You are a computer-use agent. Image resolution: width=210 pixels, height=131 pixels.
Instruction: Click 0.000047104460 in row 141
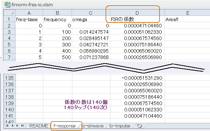[x=138, y=116]
